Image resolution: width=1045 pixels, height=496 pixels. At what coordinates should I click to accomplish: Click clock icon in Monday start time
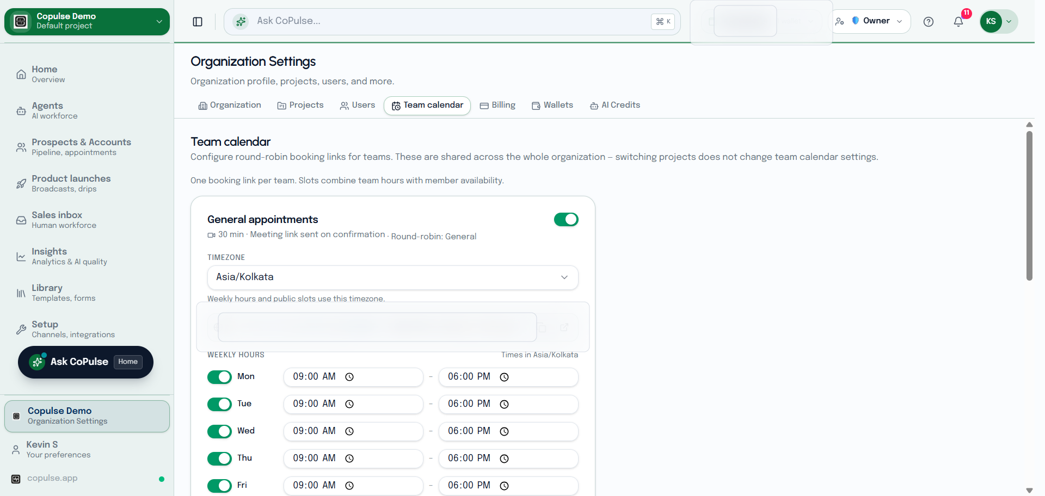tap(349, 377)
